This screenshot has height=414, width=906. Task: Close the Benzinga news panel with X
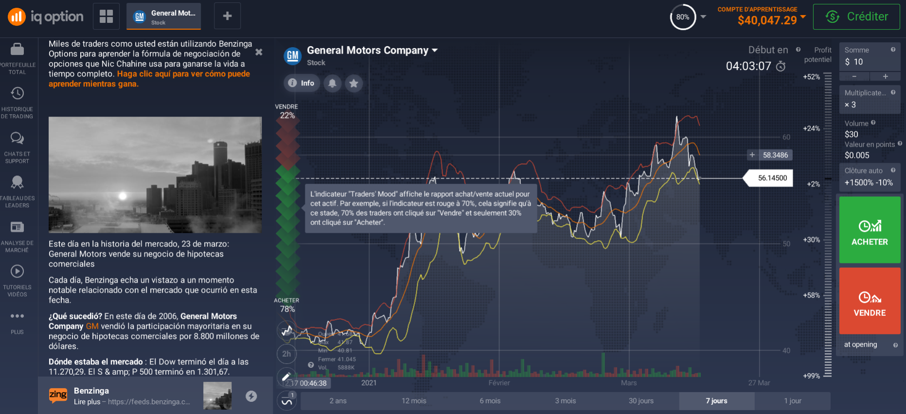[259, 52]
